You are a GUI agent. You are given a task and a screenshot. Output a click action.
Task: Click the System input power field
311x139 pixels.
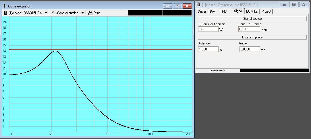pyautogui.click(x=208, y=29)
